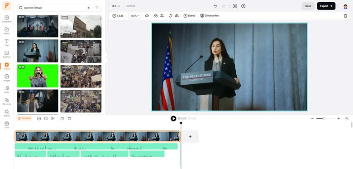Zoom in the timeline with plus
The height and width of the screenshot is (169, 353).
click(x=339, y=119)
